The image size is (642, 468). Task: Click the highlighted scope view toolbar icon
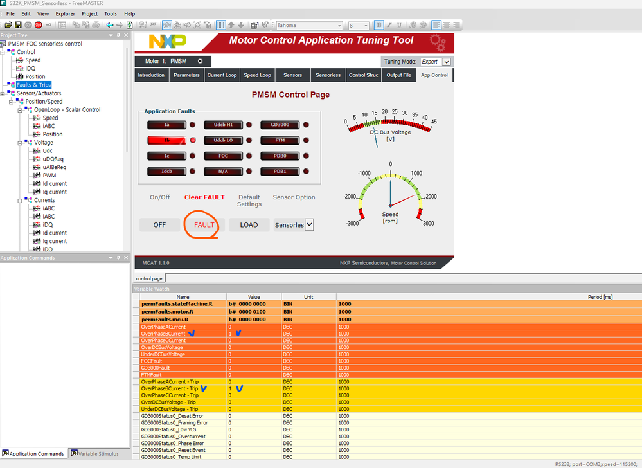pyautogui.click(x=166, y=25)
